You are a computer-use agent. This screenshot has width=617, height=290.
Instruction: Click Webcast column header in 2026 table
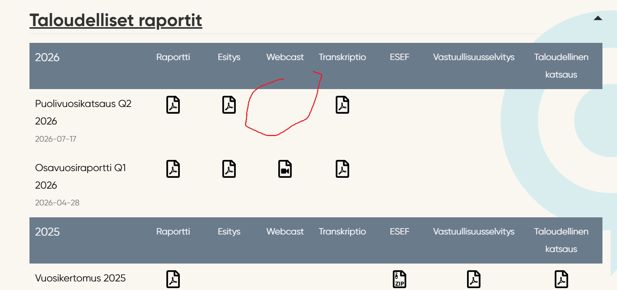click(285, 57)
